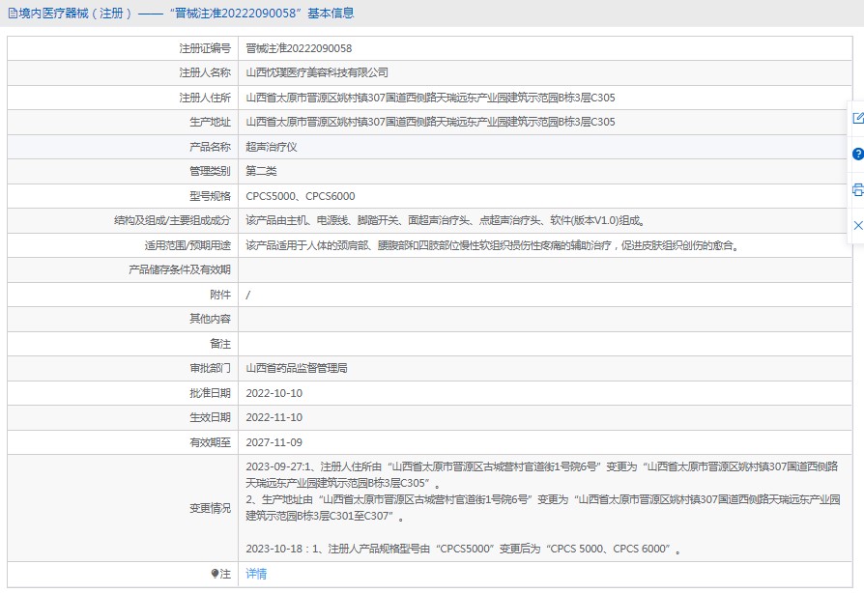Screen dimensions: 864x593
Task: Click the print icon on right sidebar
Action: pyautogui.click(x=857, y=189)
